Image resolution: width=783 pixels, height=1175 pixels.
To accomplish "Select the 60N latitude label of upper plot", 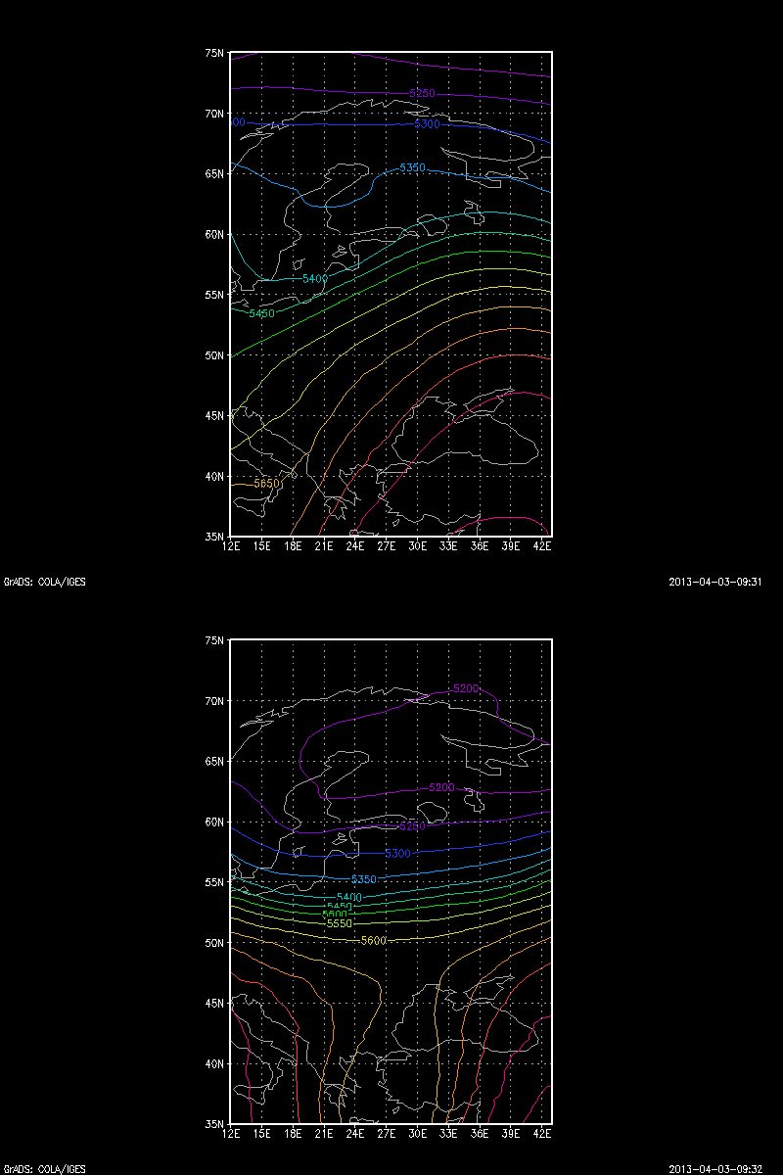I will click(216, 234).
